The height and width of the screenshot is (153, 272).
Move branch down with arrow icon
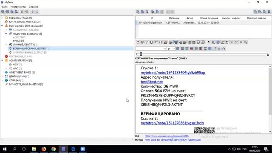point(37,12)
